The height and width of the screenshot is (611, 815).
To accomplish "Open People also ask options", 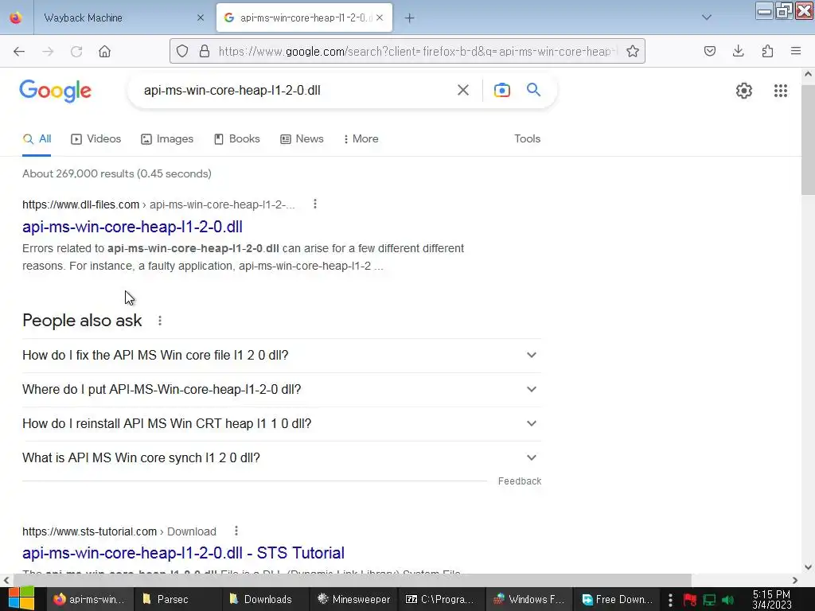I will 160,321.
